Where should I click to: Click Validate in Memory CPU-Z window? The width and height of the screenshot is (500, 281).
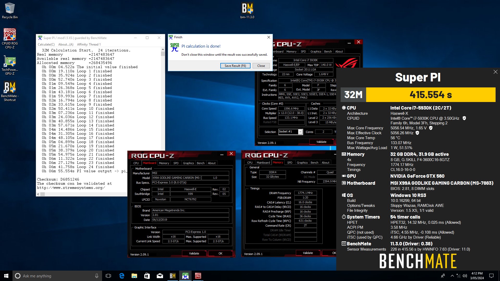308,253
